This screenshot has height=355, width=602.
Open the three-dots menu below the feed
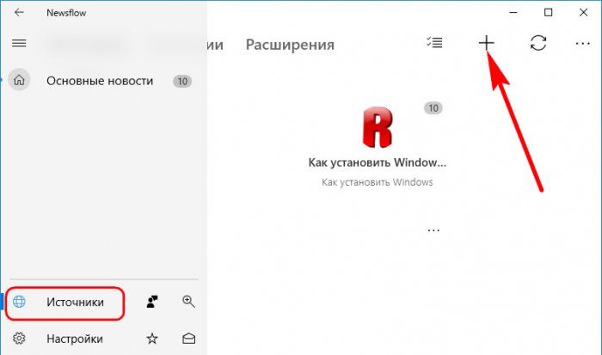tap(433, 230)
